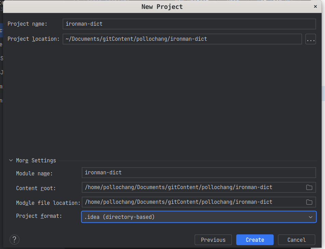Browse folders for Content root
This screenshot has width=325, height=249.
[309, 187]
